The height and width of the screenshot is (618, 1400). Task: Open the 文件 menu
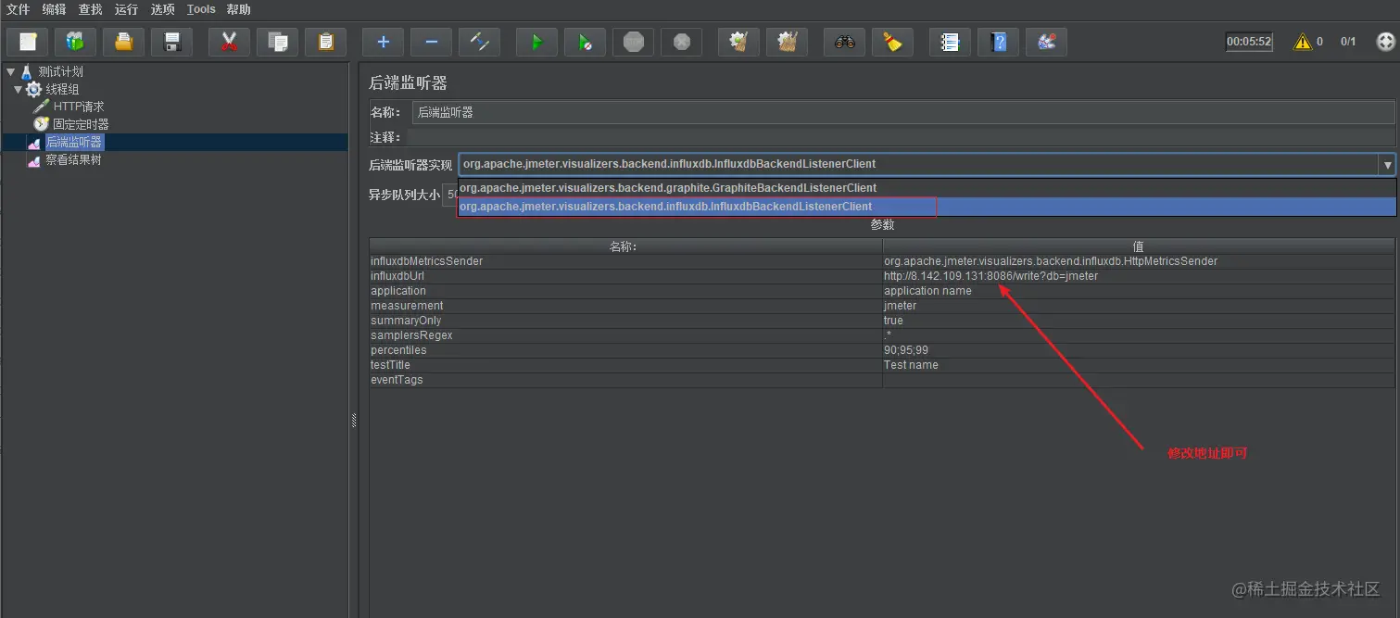(x=19, y=9)
